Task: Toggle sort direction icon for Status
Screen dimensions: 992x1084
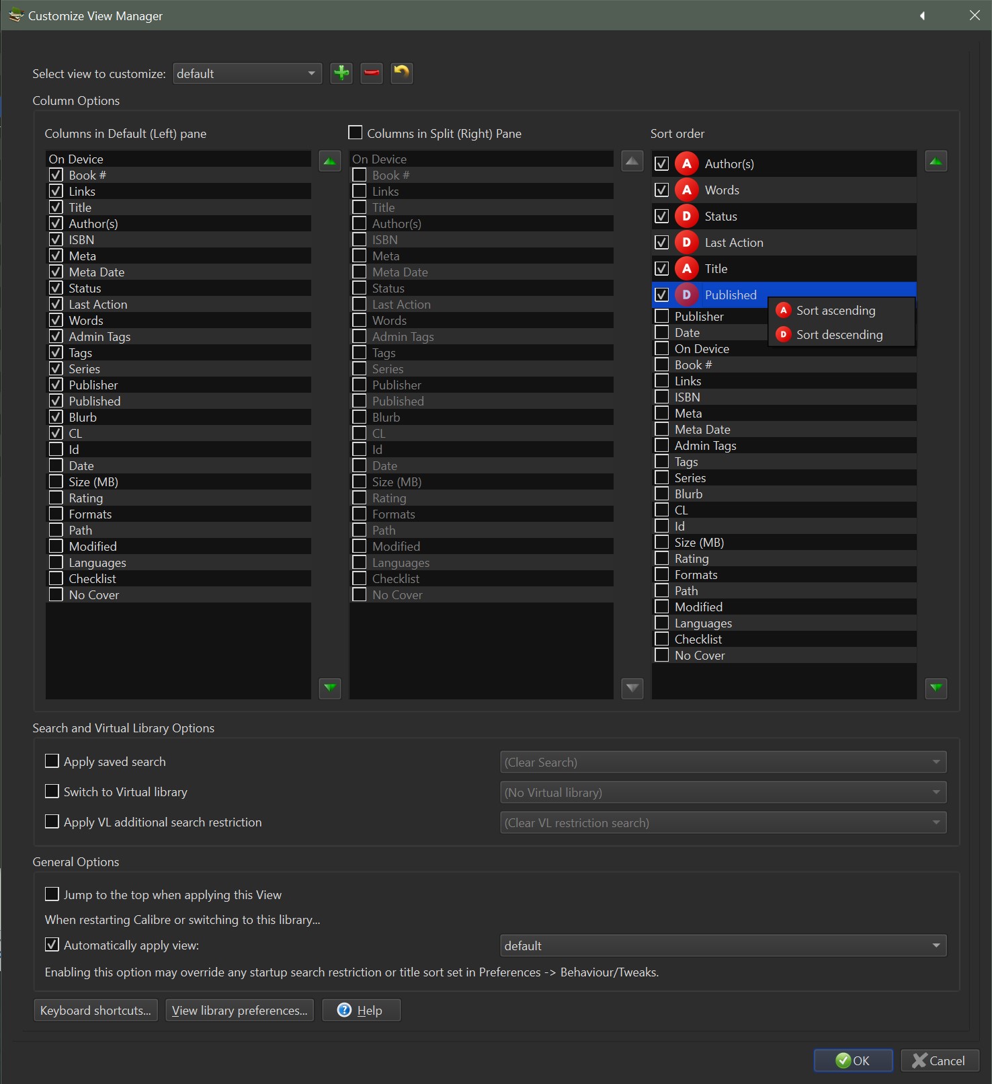Action: point(686,217)
